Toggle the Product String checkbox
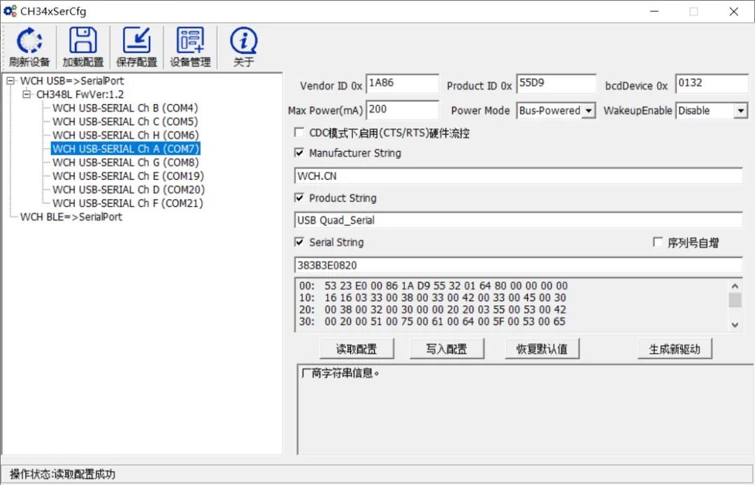 click(x=299, y=198)
